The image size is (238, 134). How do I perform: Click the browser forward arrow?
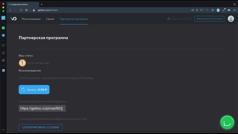16,10
